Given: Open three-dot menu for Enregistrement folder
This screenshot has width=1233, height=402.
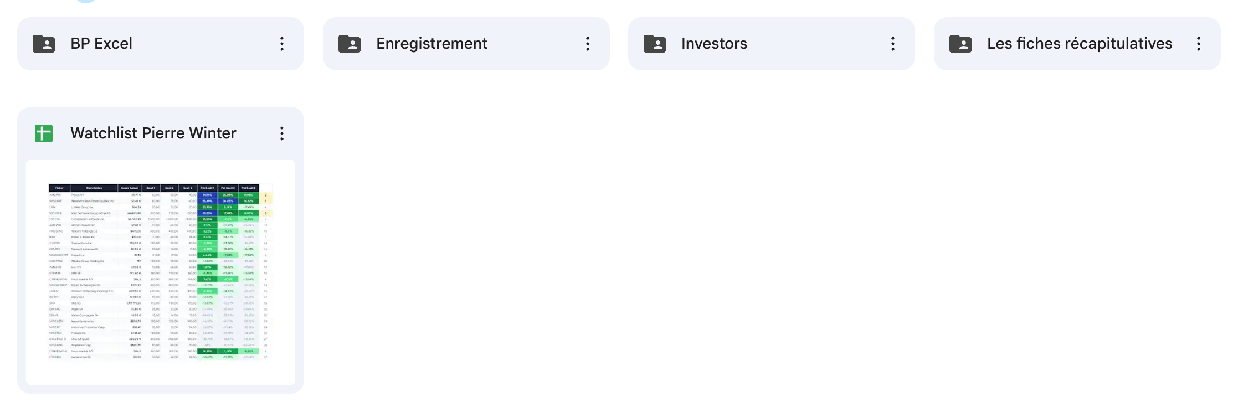Looking at the screenshot, I should coord(588,44).
